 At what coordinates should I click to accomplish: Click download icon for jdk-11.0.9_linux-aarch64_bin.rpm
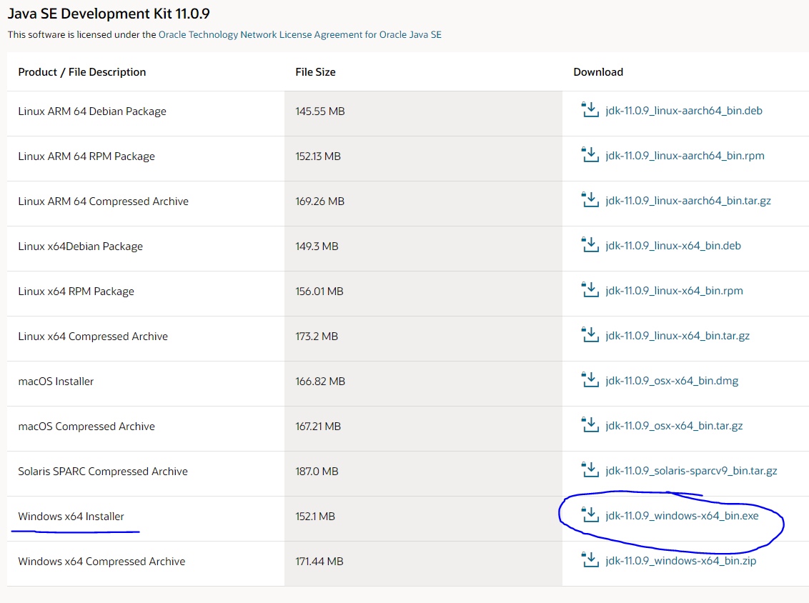coord(590,155)
